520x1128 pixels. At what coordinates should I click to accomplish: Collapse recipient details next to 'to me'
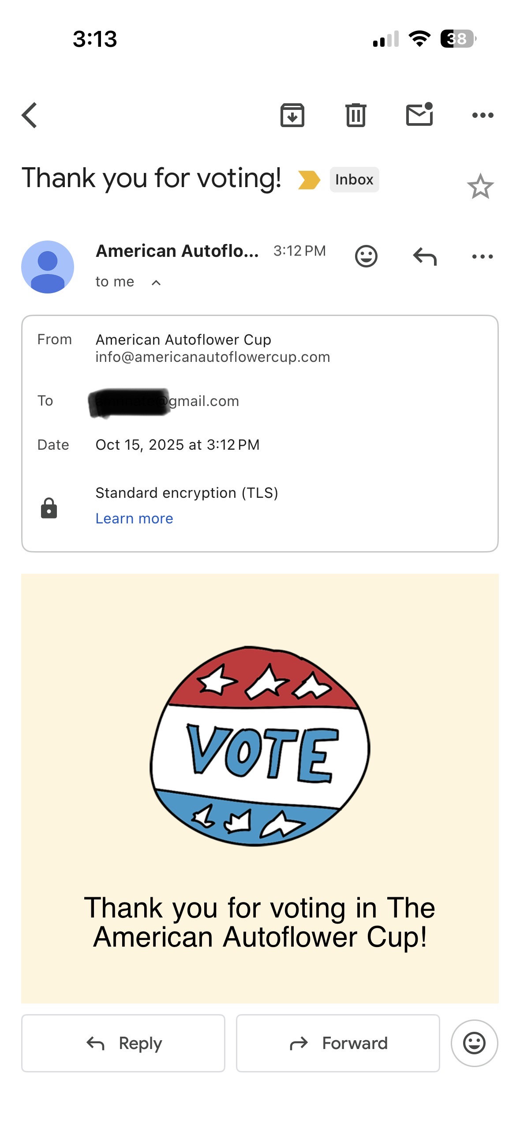coord(156,282)
